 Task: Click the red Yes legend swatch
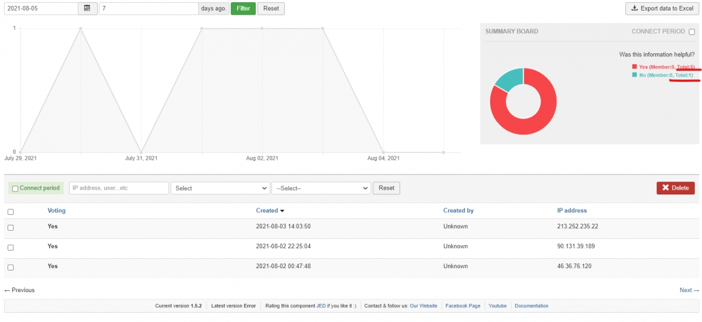pyautogui.click(x=634, y=67)
